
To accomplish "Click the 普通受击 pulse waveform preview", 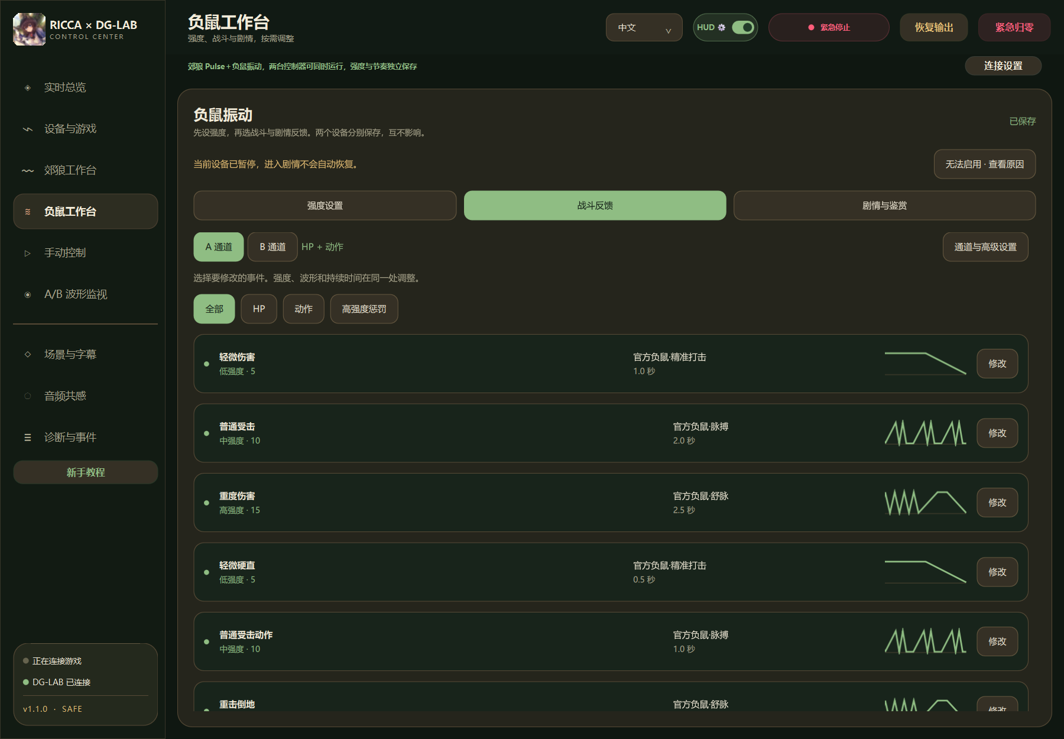I will 925,433.
